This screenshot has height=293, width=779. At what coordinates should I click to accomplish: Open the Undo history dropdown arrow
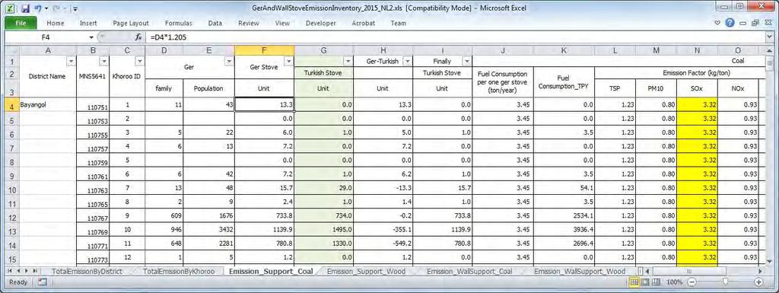click(x=46, y=9)
